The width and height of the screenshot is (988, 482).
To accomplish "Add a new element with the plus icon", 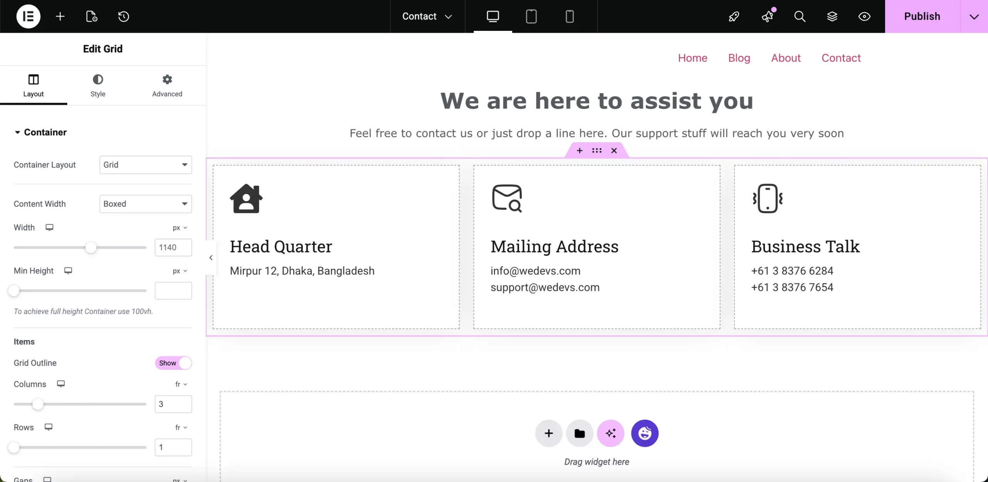I will click(x=60, y=17).
